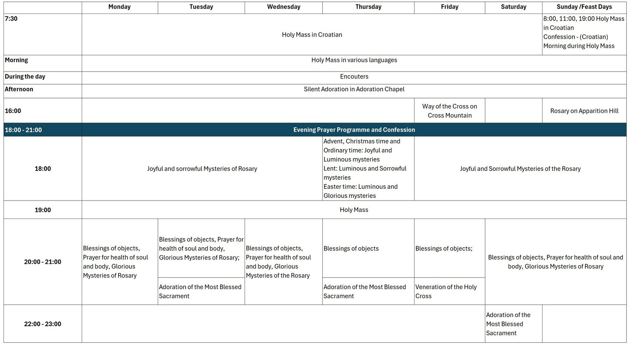
Task: Select Thursday's 'Adoration of the Most Blessed Sacrament'
Action: click(368, 291)
